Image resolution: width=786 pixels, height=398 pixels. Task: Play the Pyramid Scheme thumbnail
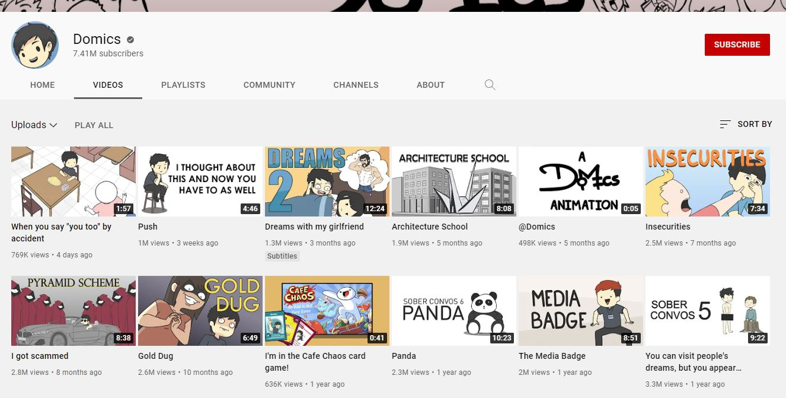[74, 311]
